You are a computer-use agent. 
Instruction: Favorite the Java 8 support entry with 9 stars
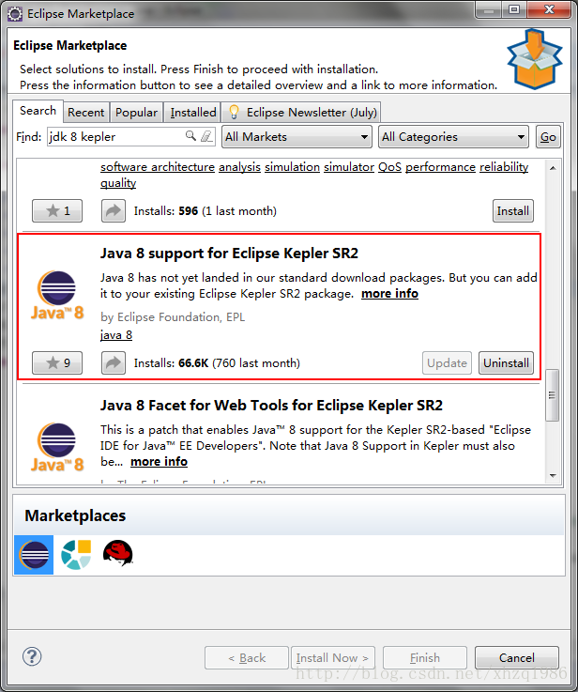(57, 362)
